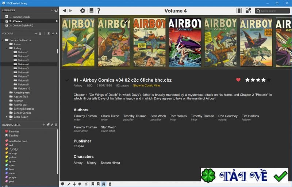Toggle the red heart favorite for this comic

pos(238,80)
